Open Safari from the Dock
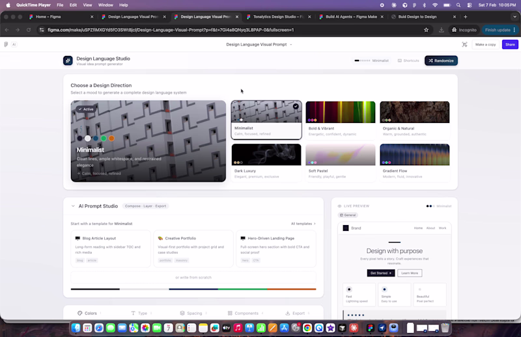 point(99,328)
